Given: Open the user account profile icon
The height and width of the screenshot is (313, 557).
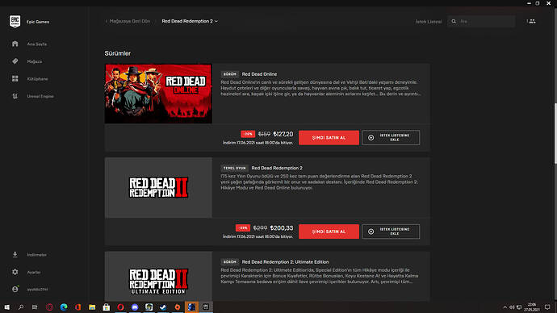Looking at the screenshot, I should click(15, 290).
